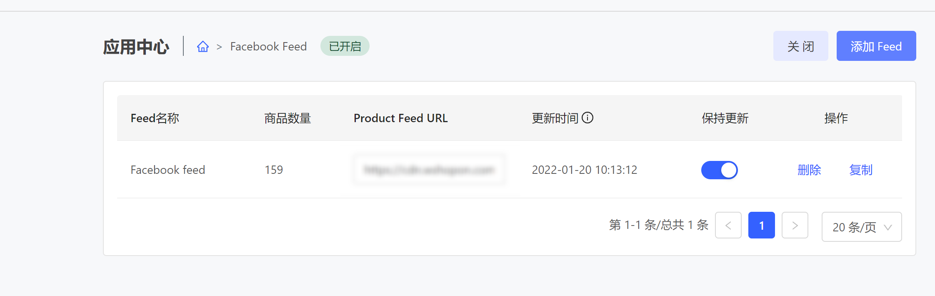This screenshot has width=935, height=296.
Task: Click the 已开启 status badge
Action: coord(345,46)
